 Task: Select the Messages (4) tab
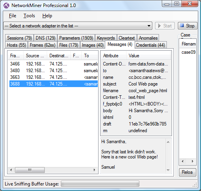pyautogui.click(x=120, y=44)
